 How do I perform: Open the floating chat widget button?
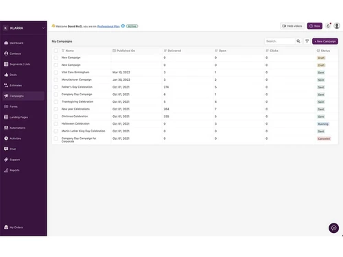tap(333, 228)
